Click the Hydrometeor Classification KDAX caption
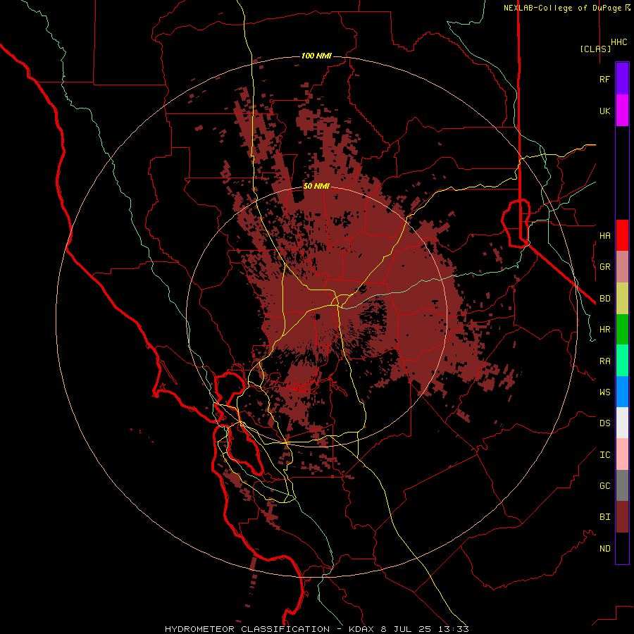The image size is (634, 634). [316, 629]
